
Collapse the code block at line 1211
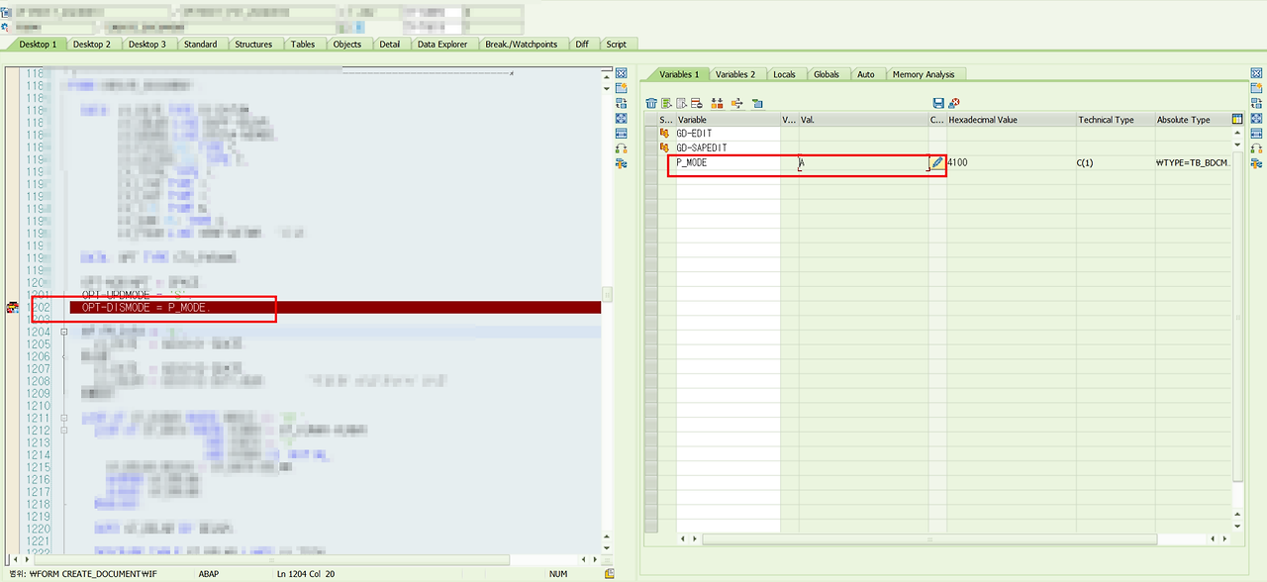tap(63, 419)
